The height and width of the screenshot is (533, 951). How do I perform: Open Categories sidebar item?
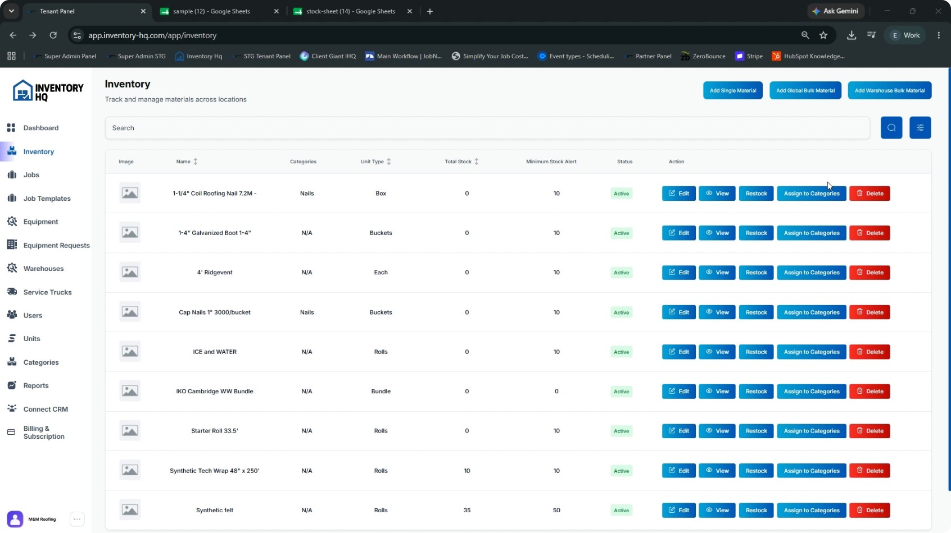click(41, 362)
